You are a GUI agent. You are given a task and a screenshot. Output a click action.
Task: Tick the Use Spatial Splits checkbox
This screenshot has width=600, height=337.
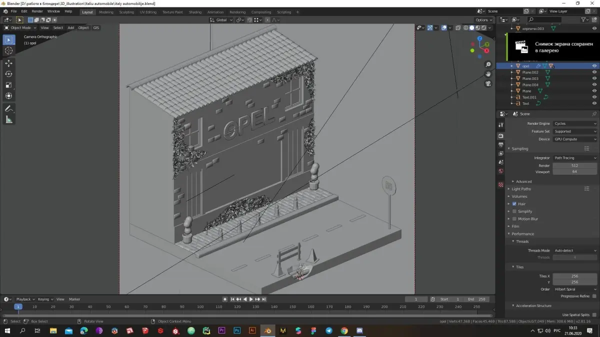(x=594, y=315)
